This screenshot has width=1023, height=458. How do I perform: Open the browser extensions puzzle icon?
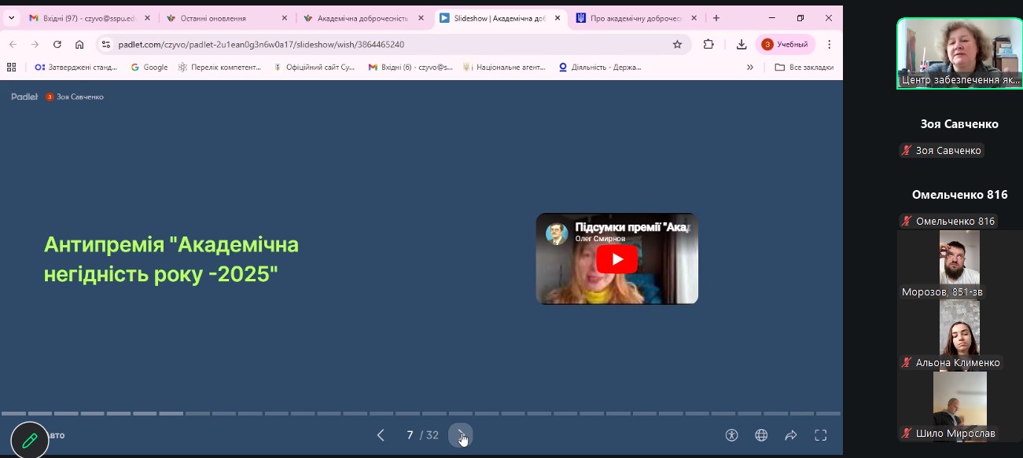click(x=708, y=45)
